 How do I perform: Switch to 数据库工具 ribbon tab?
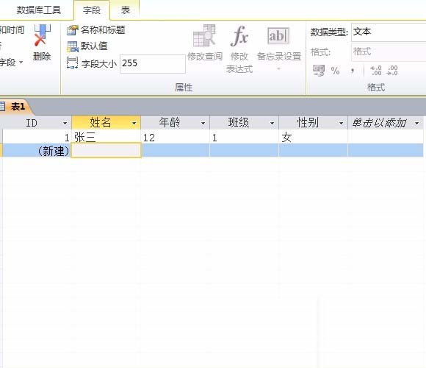click(39, 10)
